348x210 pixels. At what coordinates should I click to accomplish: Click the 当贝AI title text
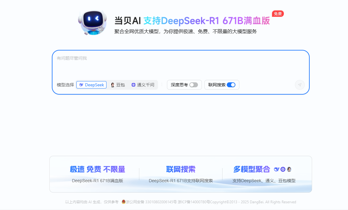tap(128, 21)
